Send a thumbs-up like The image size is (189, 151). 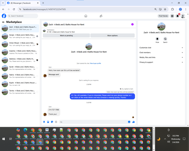[x=133, y=122]
